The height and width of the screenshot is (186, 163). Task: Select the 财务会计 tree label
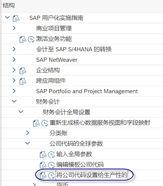48,102
